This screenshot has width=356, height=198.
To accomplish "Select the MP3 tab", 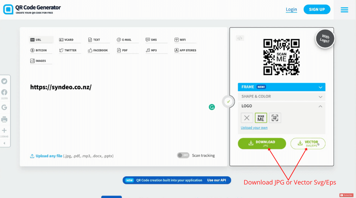I will (x=156, y=51).
